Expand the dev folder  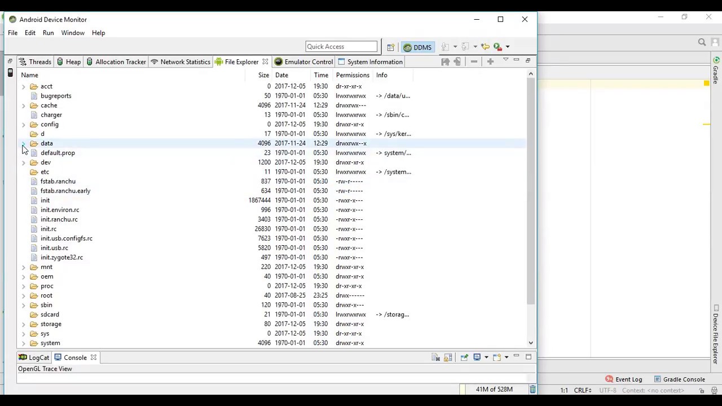[x=23, y=162]
